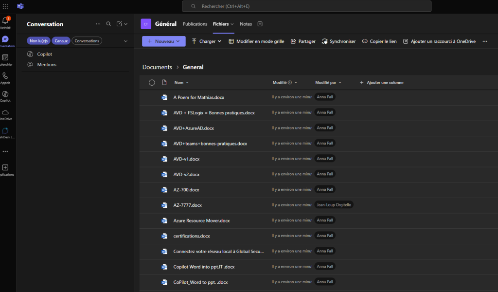This screenshot has height=292, width=498.
Task: Open AVD-v2.docx file
Action: [186, 174]
